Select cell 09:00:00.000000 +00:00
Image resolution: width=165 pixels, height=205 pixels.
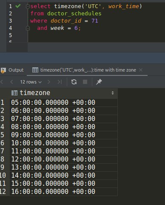(64, 135)
